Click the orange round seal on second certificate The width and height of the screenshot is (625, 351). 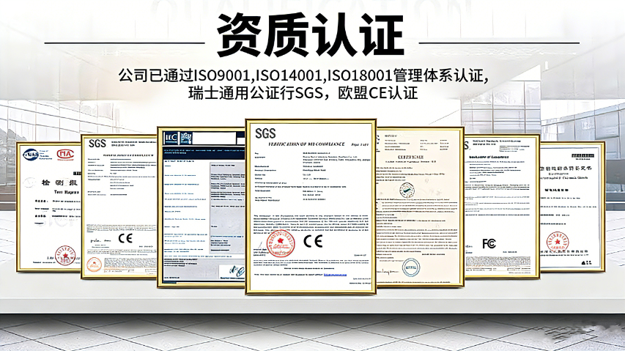coord(94,265)
